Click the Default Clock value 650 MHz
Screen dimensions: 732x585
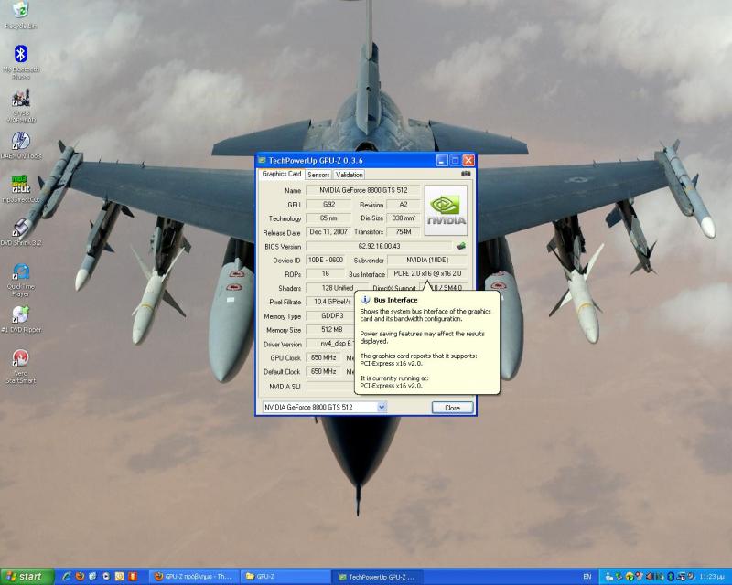324,371
